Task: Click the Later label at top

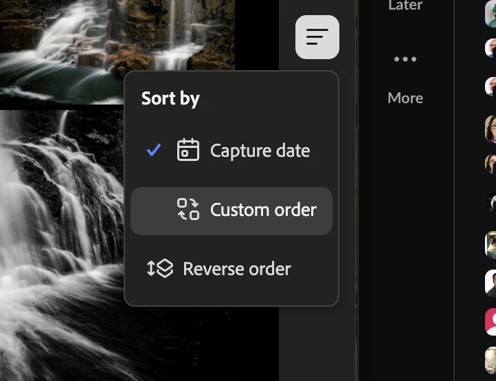Action: click(405, 6)
